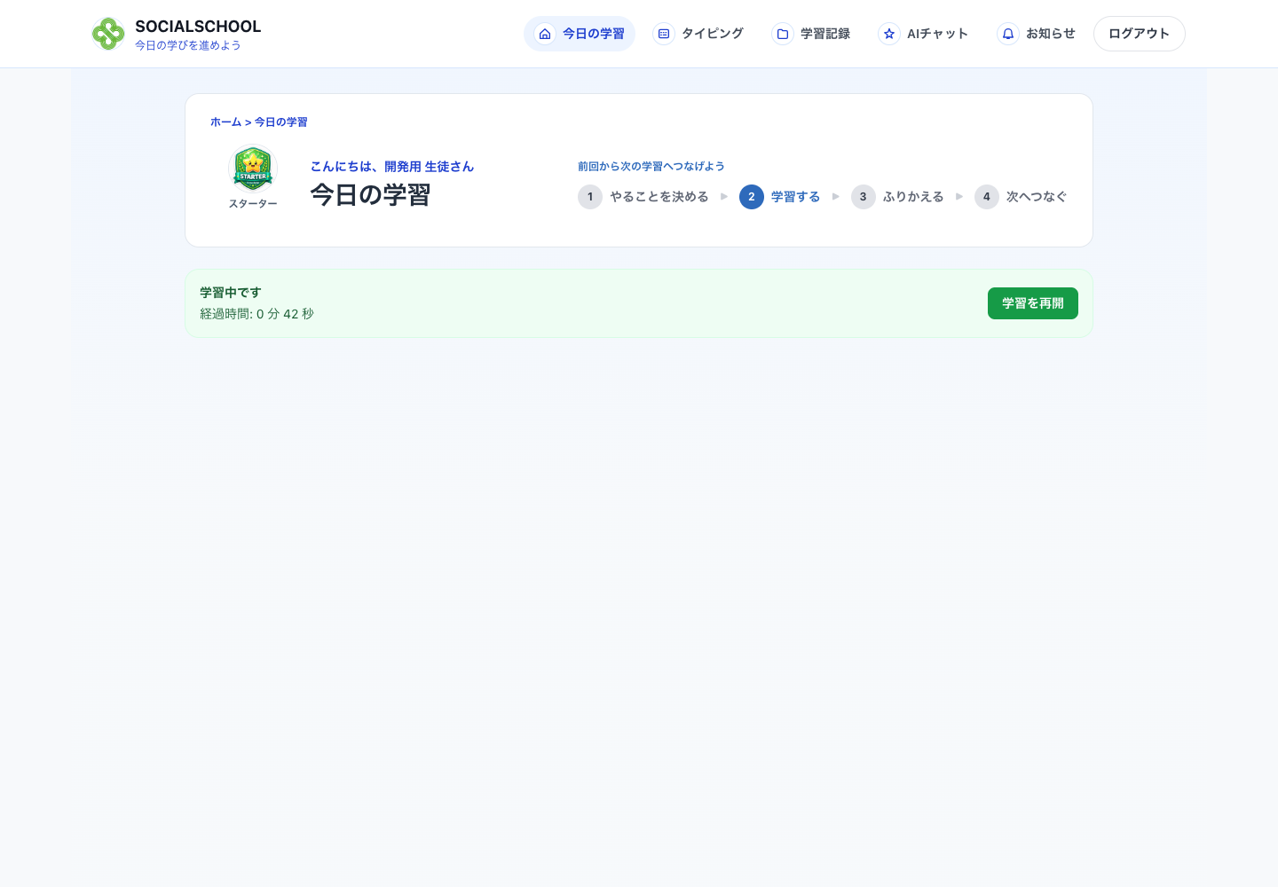Screen dimensions: 1278x887
Task: Click the keyboard icon next to タイピング
Action: tap(664, 34)
